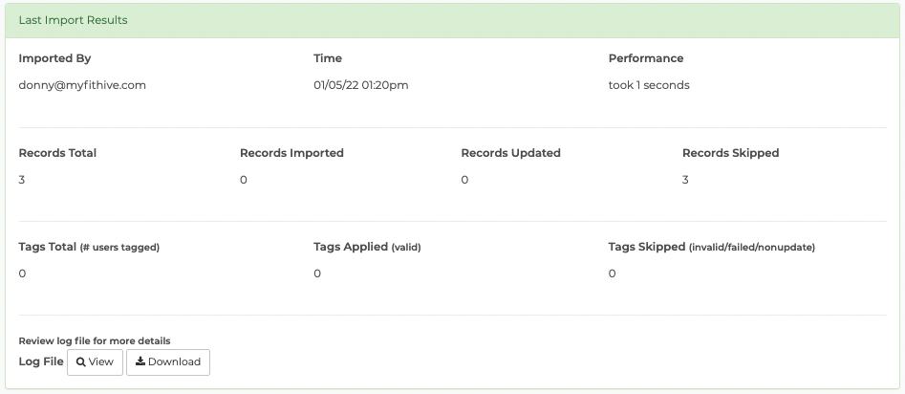Click the Records Skipped label
905x394 pixels.
click(x=731, y=153)
